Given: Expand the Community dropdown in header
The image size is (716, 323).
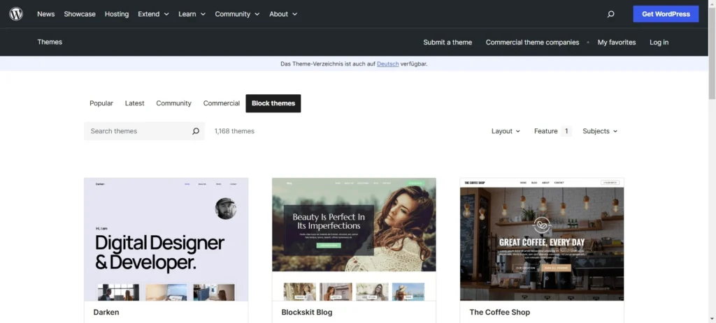Looking at the screenshot, I should [x=238, y=14].
